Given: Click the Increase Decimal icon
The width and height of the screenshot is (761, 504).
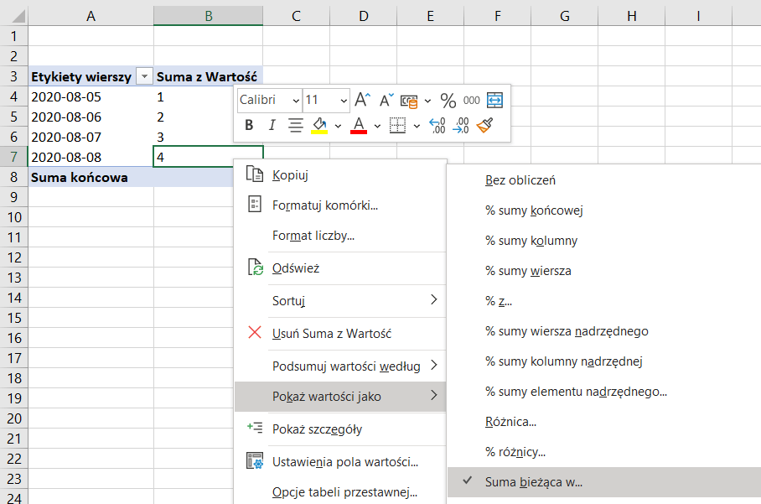Looking at the screenshot, I should pyautogui.click(x=437, y=125).
